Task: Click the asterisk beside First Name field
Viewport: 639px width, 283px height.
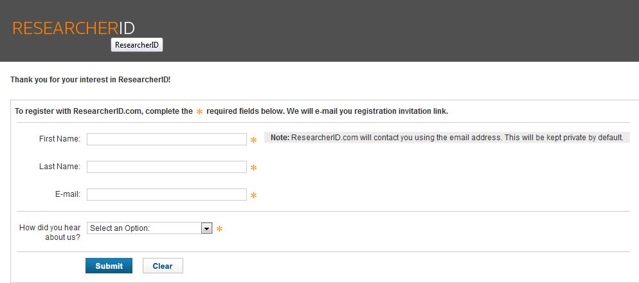Action: pyautogui.click(x=253, y=140)
